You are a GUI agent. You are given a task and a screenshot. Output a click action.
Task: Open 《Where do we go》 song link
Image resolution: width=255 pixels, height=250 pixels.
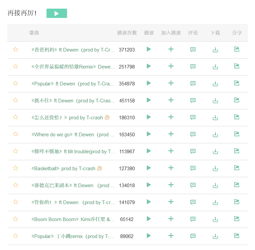[73, 135]
